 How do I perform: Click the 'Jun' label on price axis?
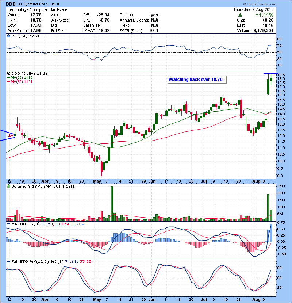click(152, 181)
